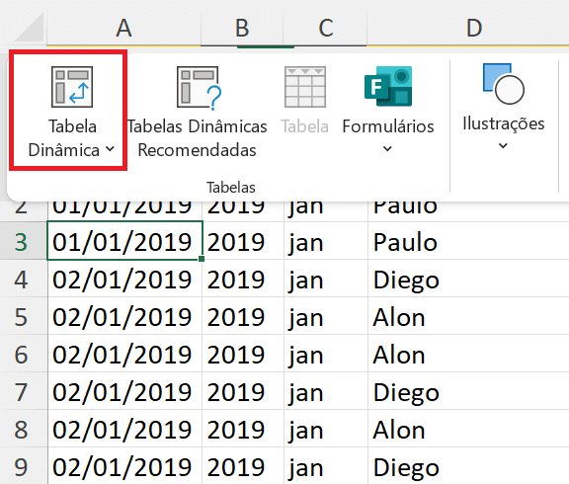Select column A header
569x484 pixels.
pos(123,28)
